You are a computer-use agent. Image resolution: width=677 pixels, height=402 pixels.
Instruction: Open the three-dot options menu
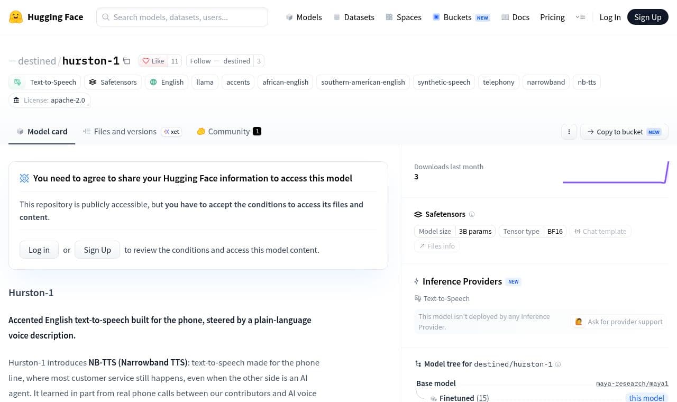pos(569,132)
